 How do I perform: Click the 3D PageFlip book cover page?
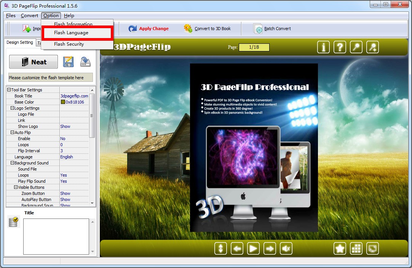254,148
